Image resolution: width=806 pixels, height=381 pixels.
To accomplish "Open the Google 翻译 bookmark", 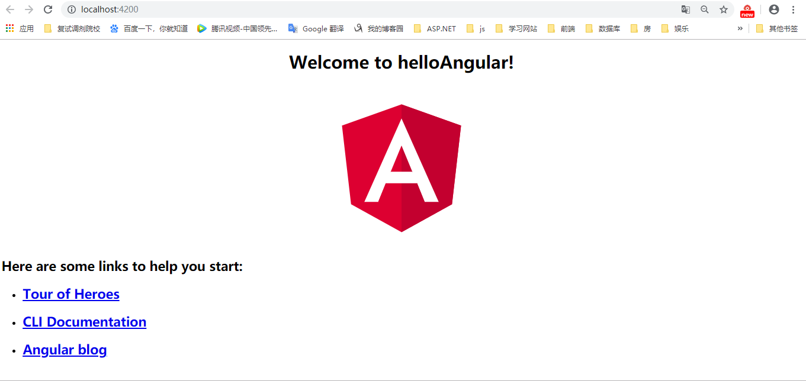I will [316, 28].
